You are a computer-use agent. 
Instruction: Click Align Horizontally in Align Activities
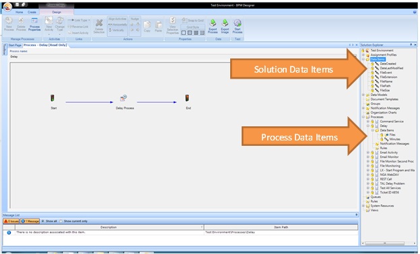click(x=118, y=25)
